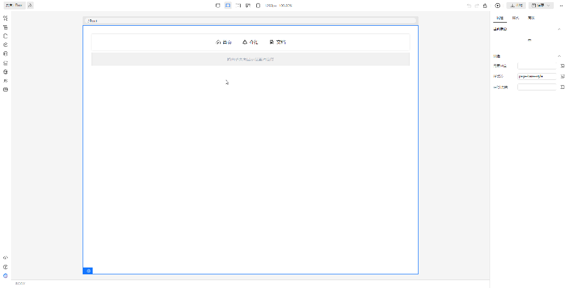
Task: Click the clear canvas broom icon
Action: [x=485, y=5]
